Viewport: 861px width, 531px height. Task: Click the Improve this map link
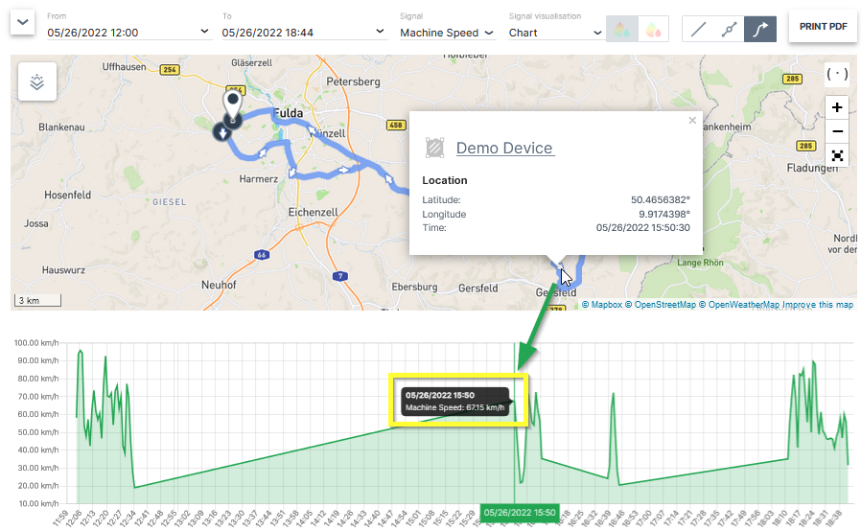[817, 305]
